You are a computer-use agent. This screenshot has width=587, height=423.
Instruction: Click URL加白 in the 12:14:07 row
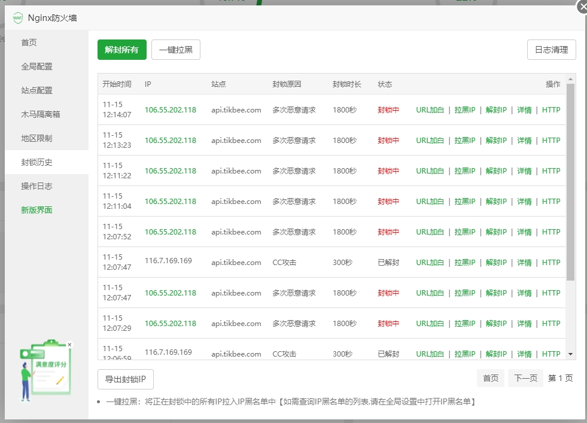430,110
